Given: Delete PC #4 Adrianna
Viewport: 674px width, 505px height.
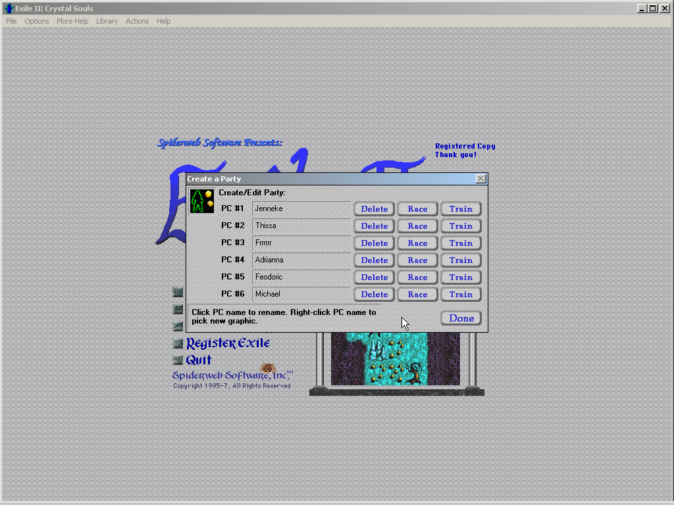Looking at the screenshot, I should coord(374,260).
